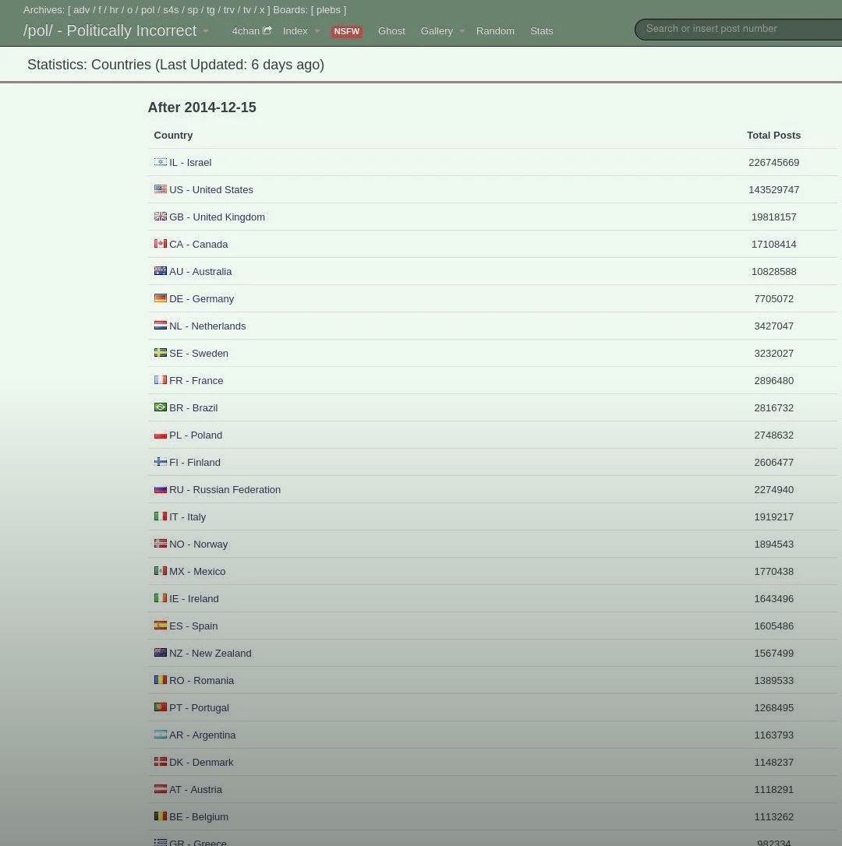Viewport: 842px width, 846px height.
Task: Expand the Index dropdown arrow
Action: [317, 31]
